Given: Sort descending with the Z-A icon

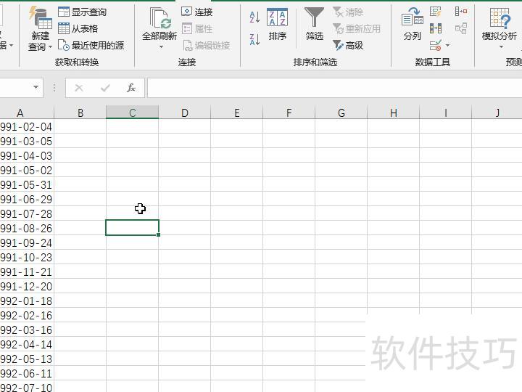Looking at the screenshot, I should (254, 39).
